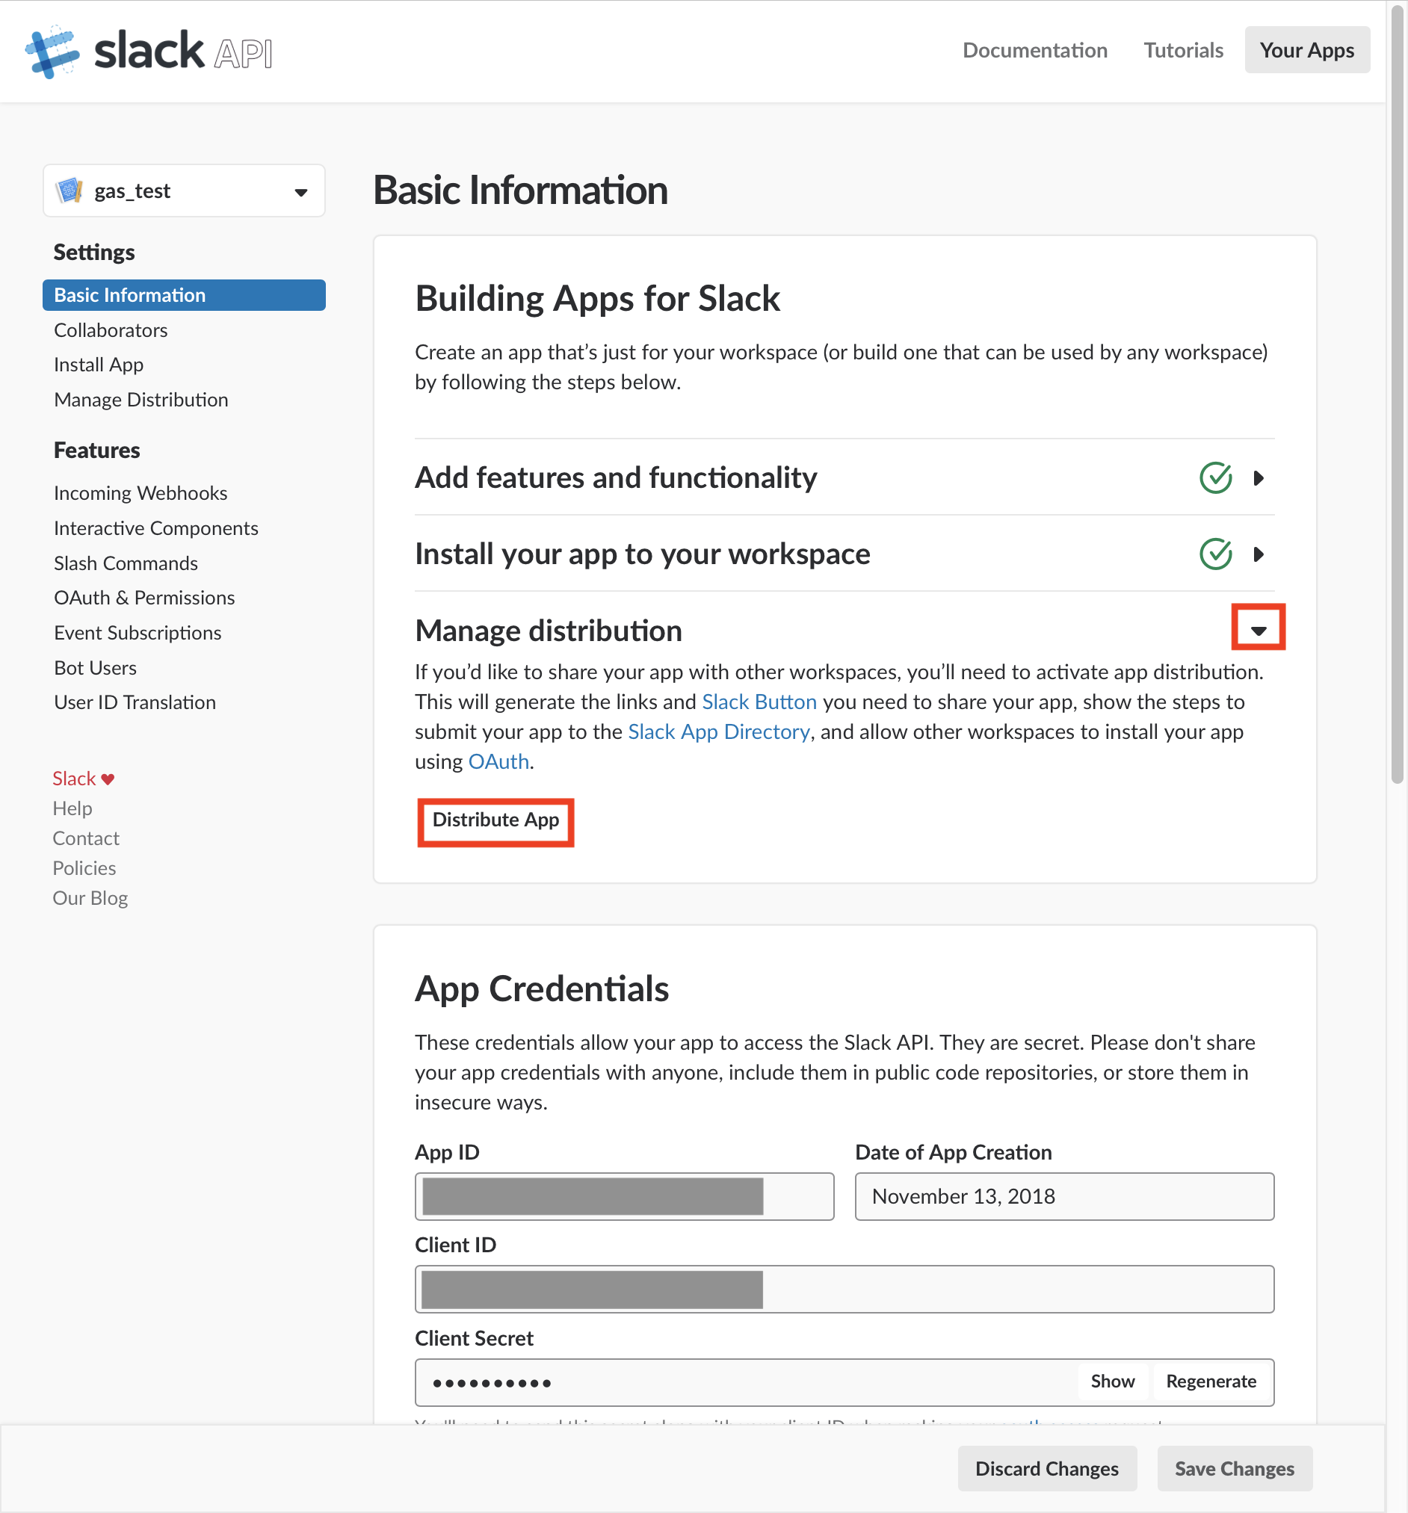The image size is (1408, 1513).
Task: Show the Client Secret value
Action: (x=1112, y=1381)
